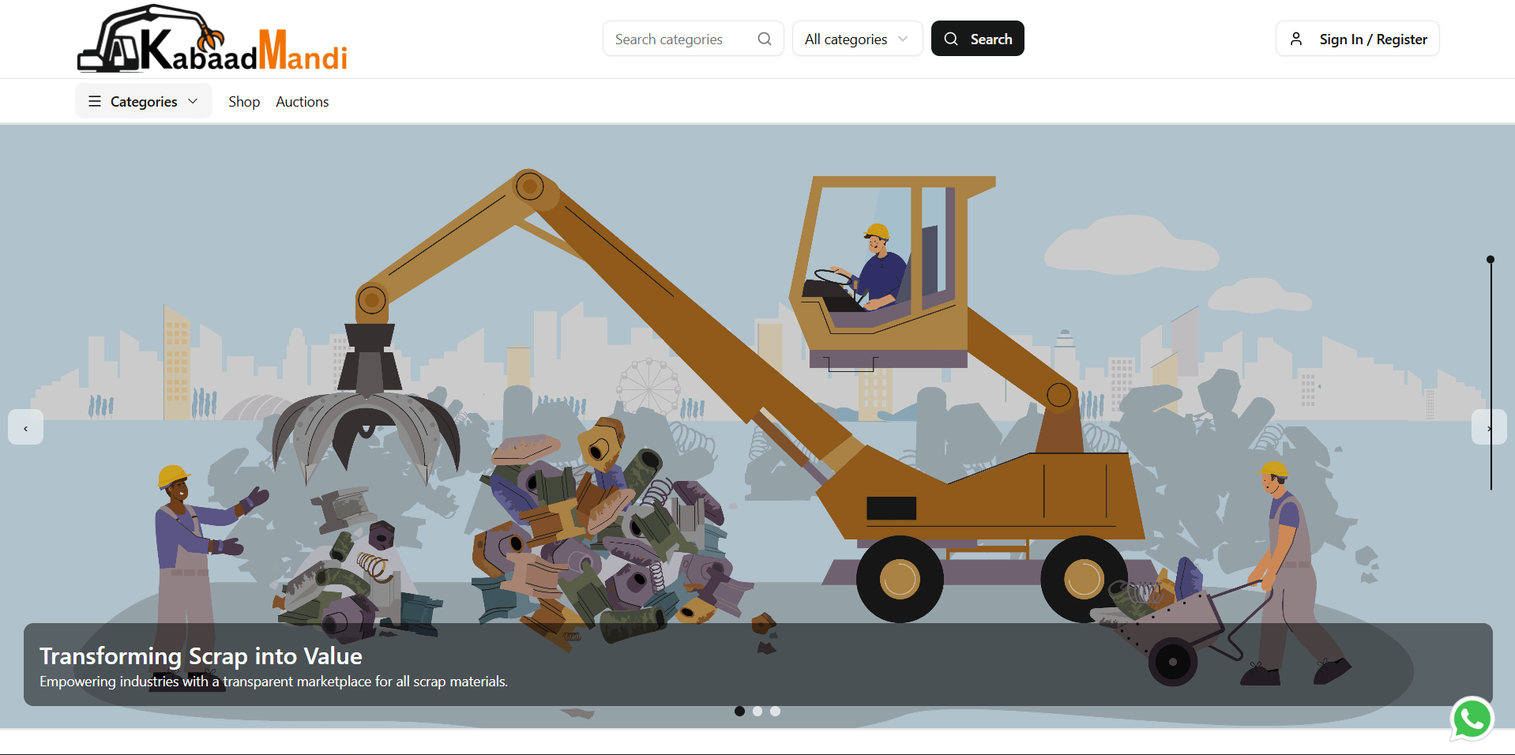1515x755 pixels.
Task: Advance to the next banner slide
Action: pos(1489,427)
